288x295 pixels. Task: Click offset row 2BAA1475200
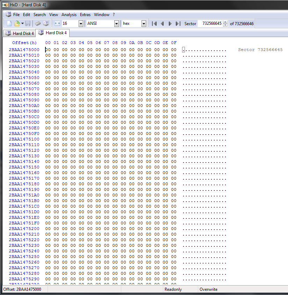click(x=24, y=229)
